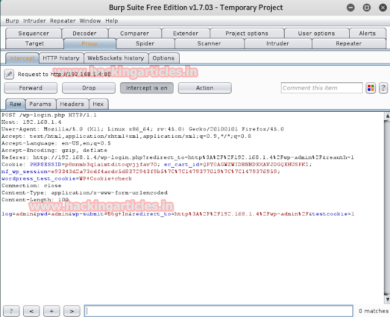Click the Content-Type header line
Viewport: 390px width, 317px height.
(85, 193)
